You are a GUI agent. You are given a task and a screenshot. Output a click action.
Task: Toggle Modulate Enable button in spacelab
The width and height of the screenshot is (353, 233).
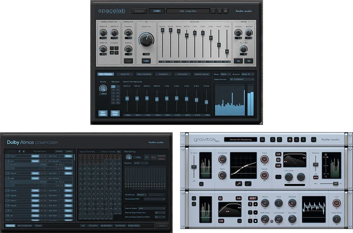tap(128, 61)
